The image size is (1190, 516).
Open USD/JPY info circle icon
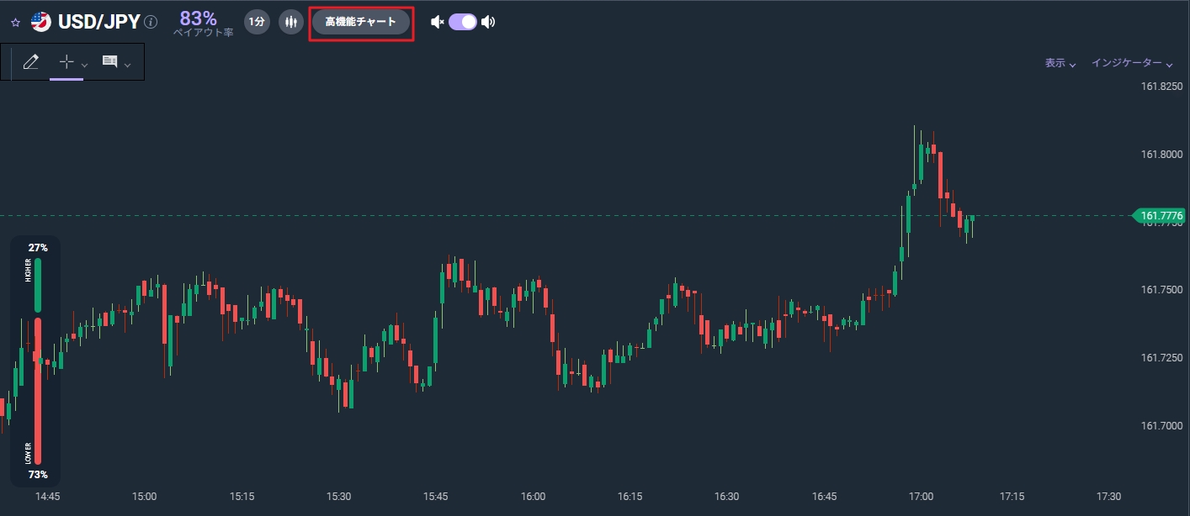coord(151,22)
